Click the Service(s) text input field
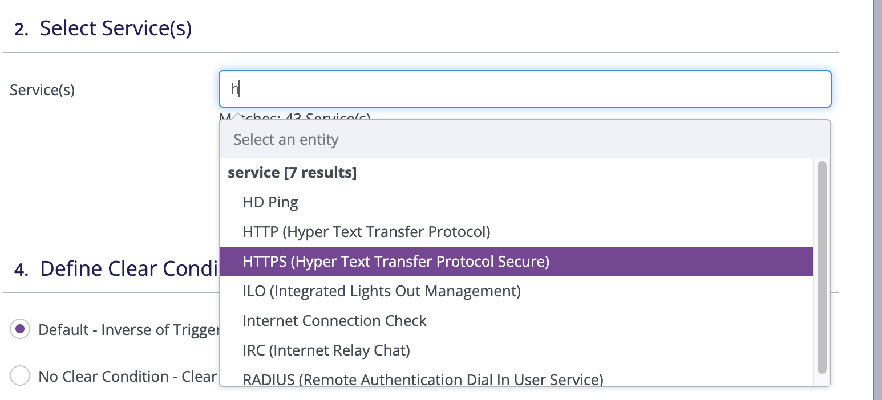Screen dimensions: 882x400 tap(525, 89)
